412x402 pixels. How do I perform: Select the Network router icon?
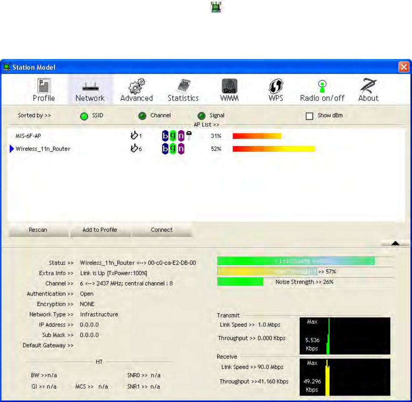91,87
